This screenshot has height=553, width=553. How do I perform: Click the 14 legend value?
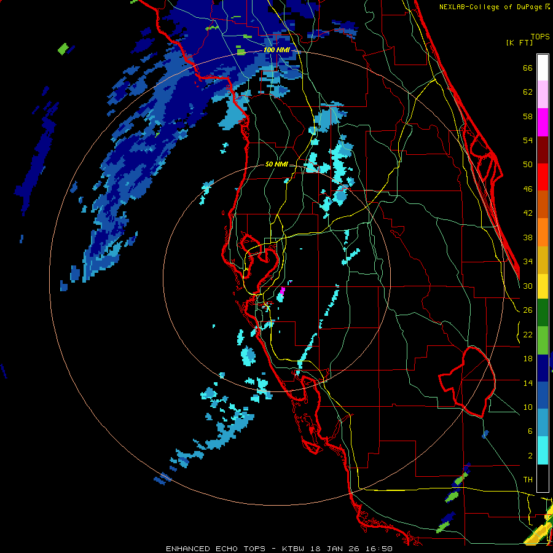pos(528,383)
